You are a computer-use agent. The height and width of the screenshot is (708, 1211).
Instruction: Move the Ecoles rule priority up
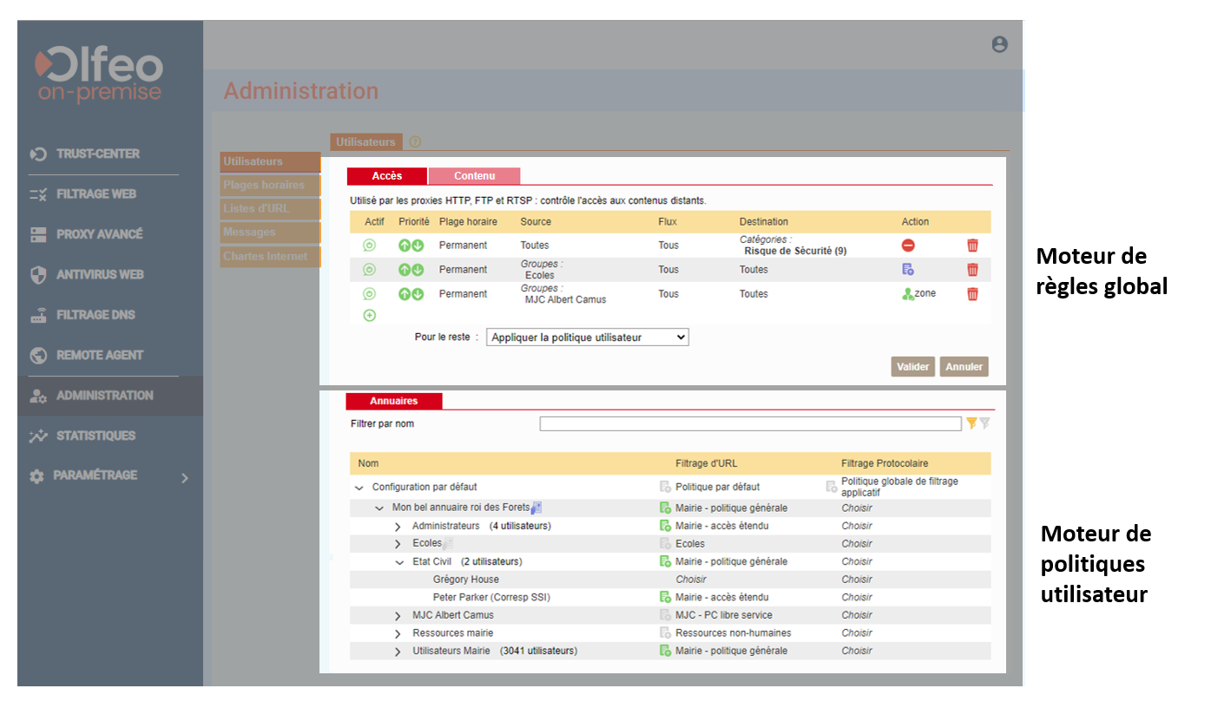[x=405, y=270]
